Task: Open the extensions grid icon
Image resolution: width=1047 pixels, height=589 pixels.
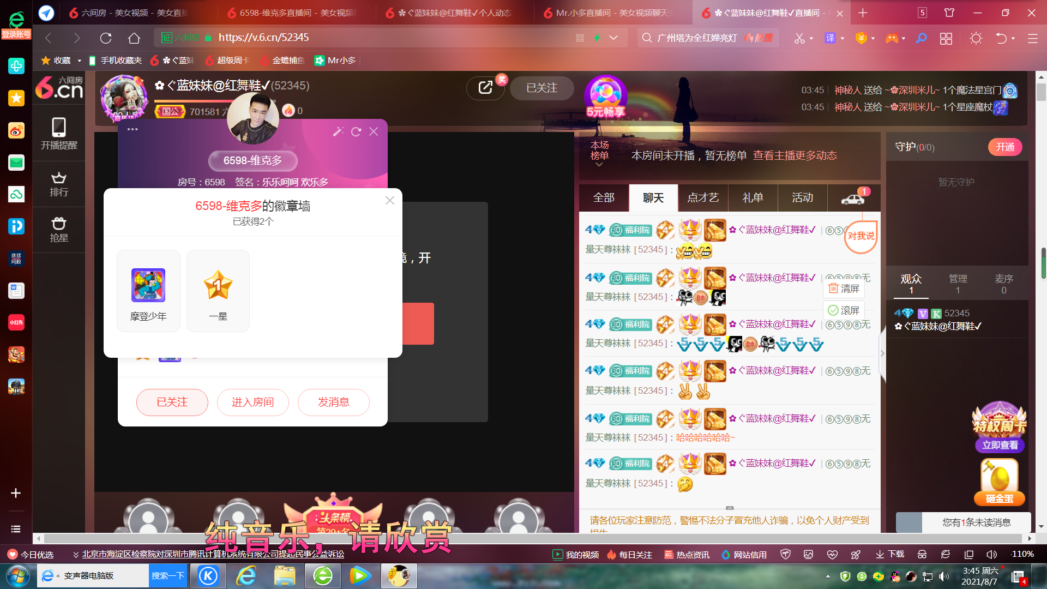Action: pyautogui.click(x=946, y=38)
